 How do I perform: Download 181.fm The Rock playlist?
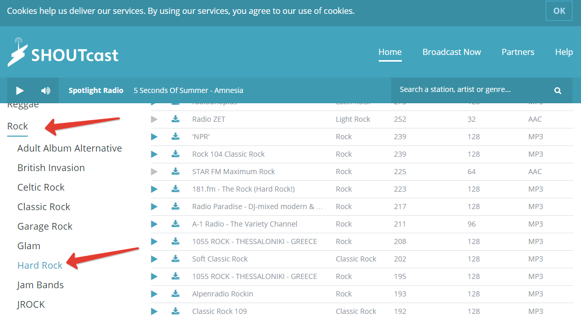[x=175, y=189]
